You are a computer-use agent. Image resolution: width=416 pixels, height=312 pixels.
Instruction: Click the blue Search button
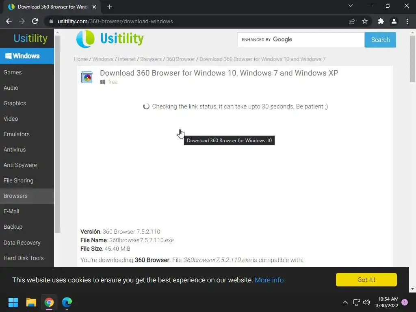[380, 40]
